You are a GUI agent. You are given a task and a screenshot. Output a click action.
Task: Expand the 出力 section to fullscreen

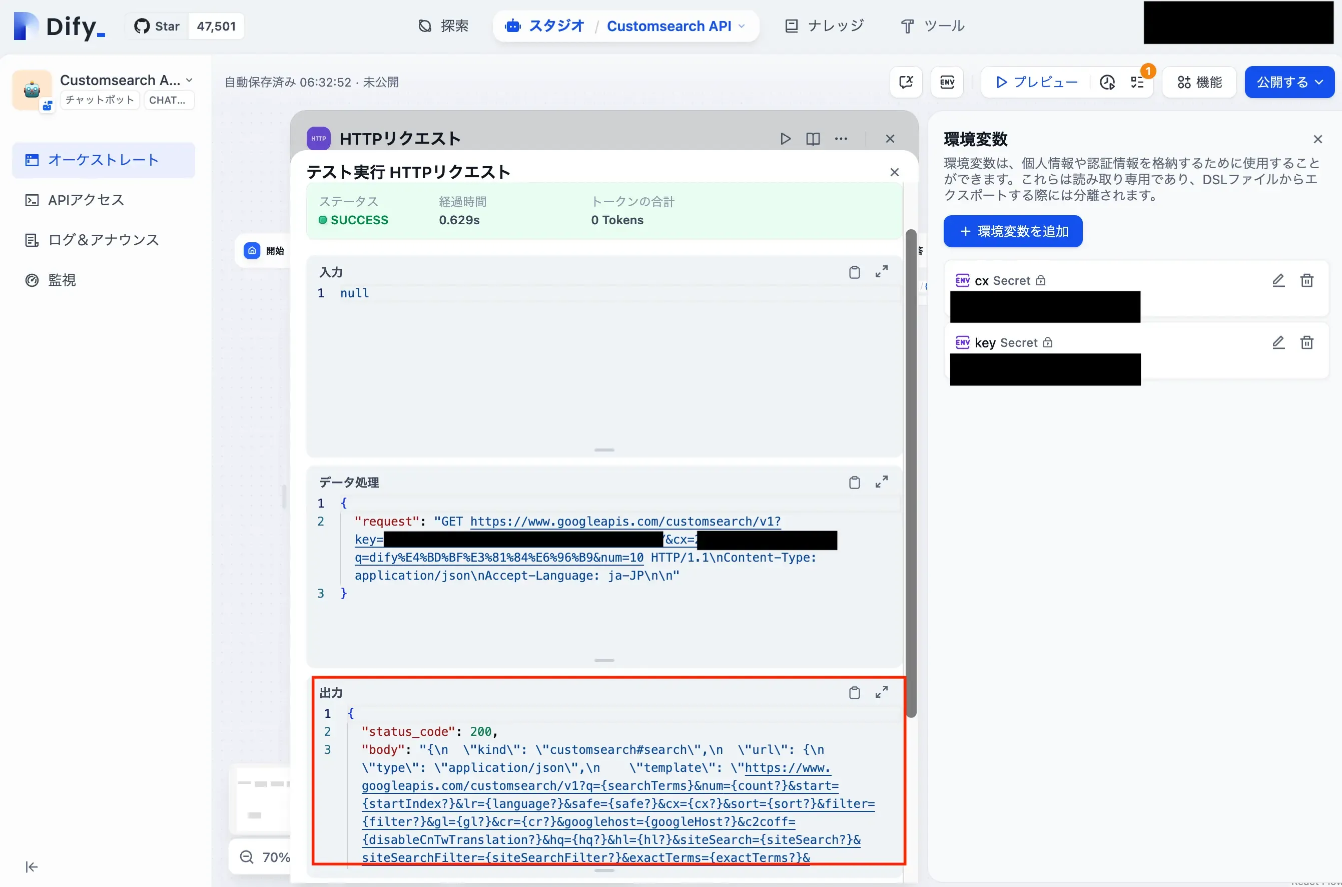882,692
